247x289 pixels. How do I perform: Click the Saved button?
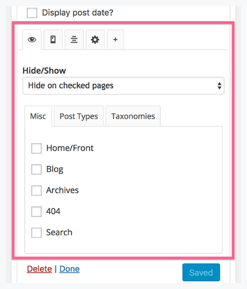[201, 272]
